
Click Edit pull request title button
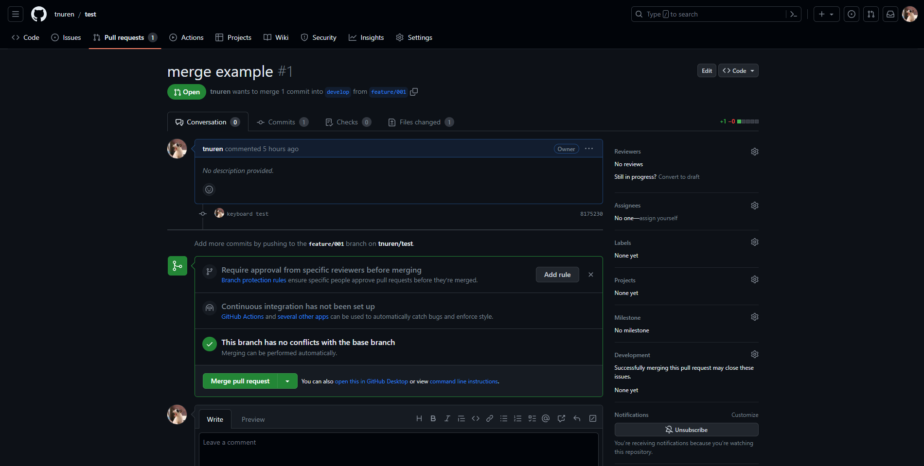coord(707,71)
